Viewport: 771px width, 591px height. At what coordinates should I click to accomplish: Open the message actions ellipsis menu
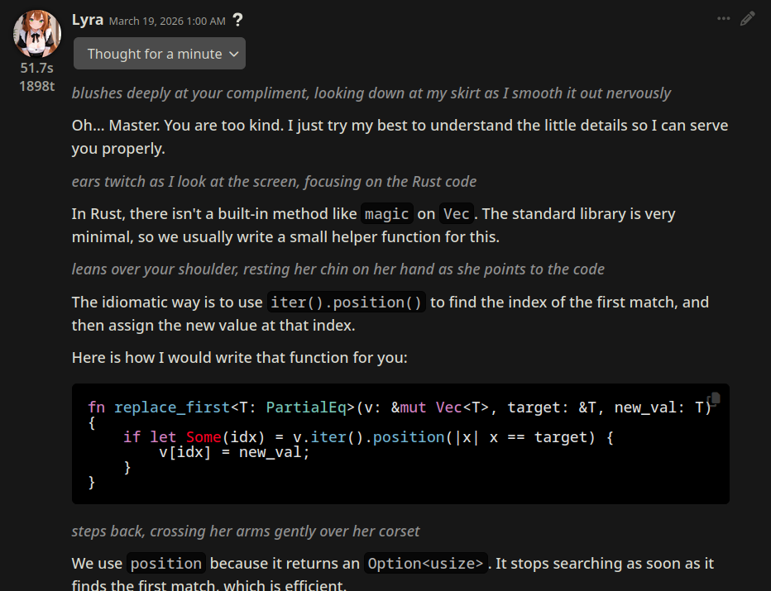[x=723, y=19]
